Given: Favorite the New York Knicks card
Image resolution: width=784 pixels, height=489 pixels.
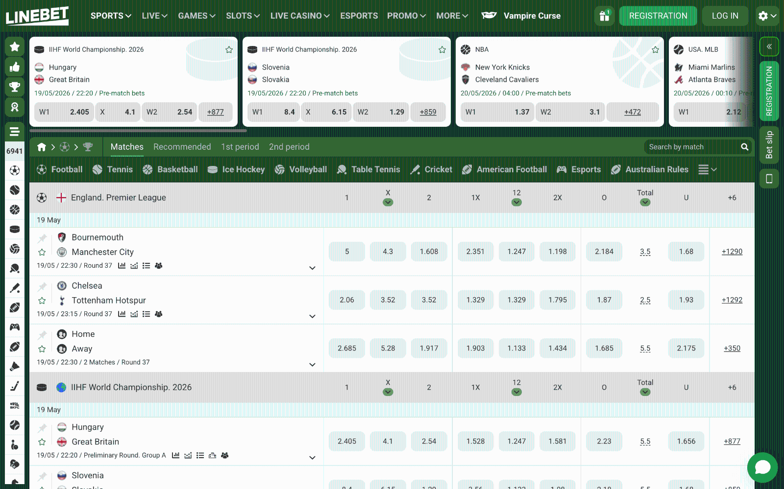Looking at the screenshot, I should [655, 49].
